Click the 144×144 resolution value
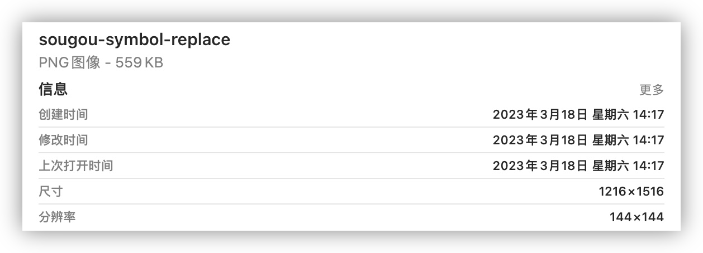This screenshot has height=253, width=703. click(x=636, y=217)
